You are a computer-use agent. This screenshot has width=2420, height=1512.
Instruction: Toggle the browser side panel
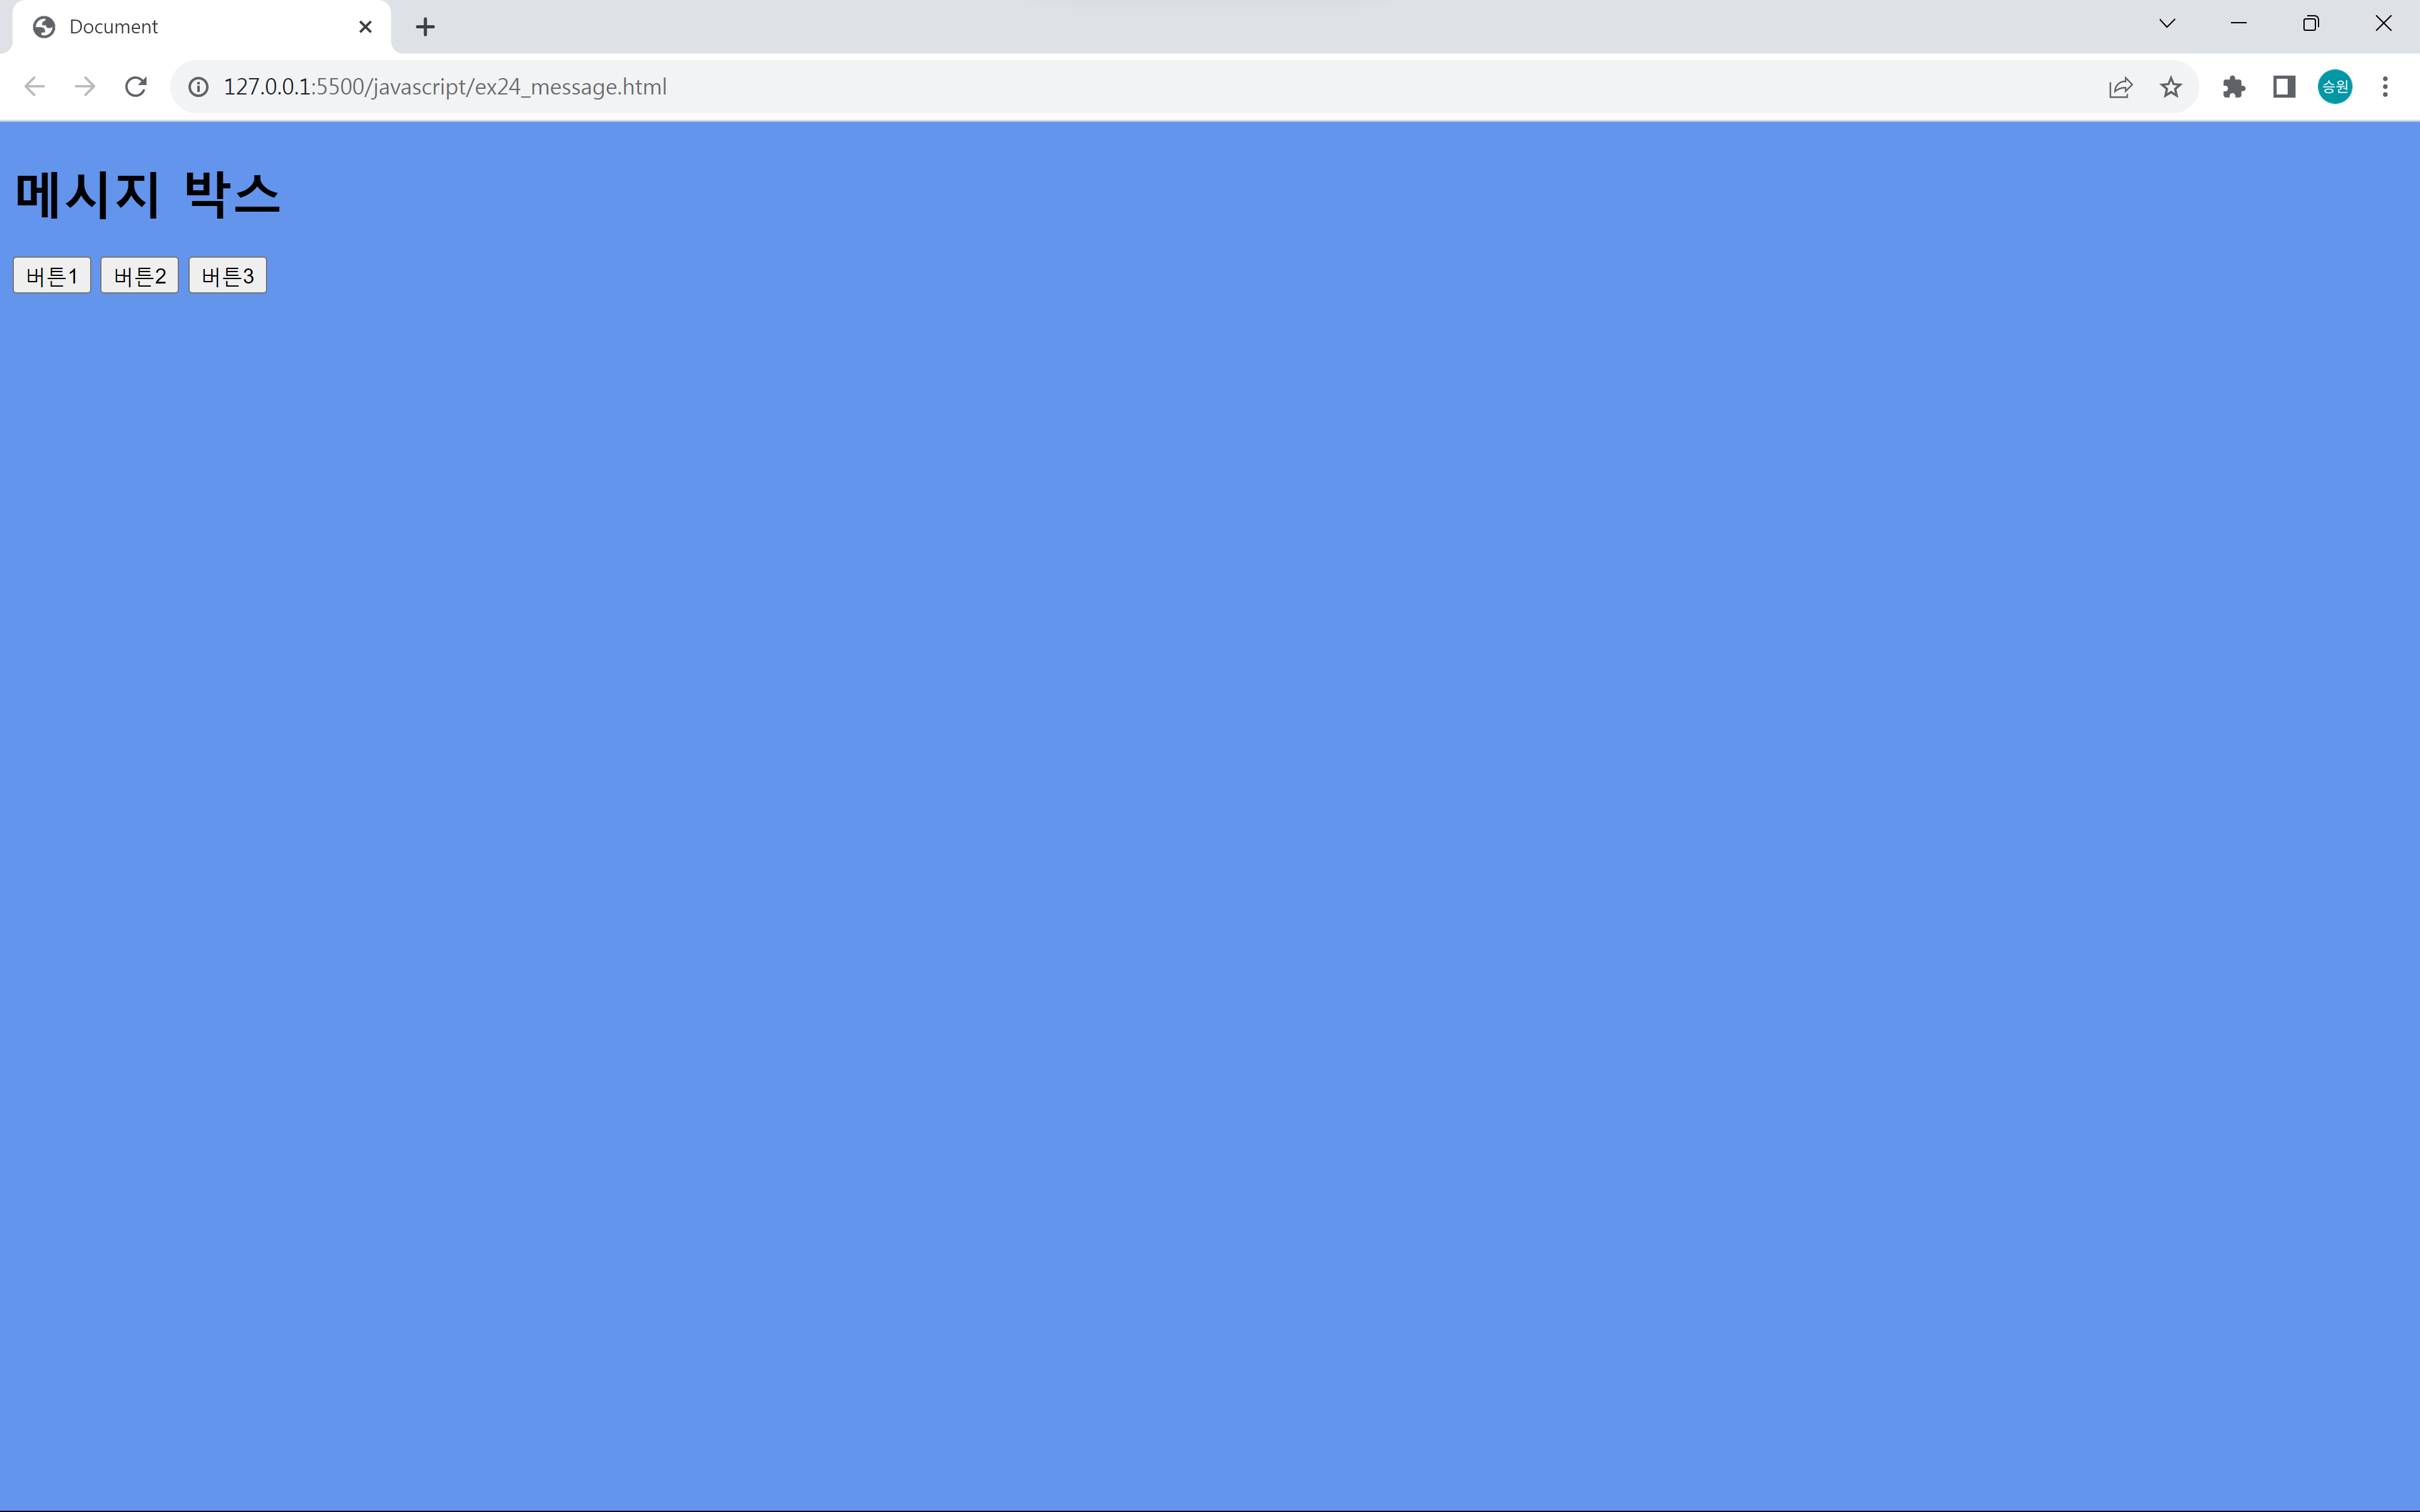(x=2284, y=87)
